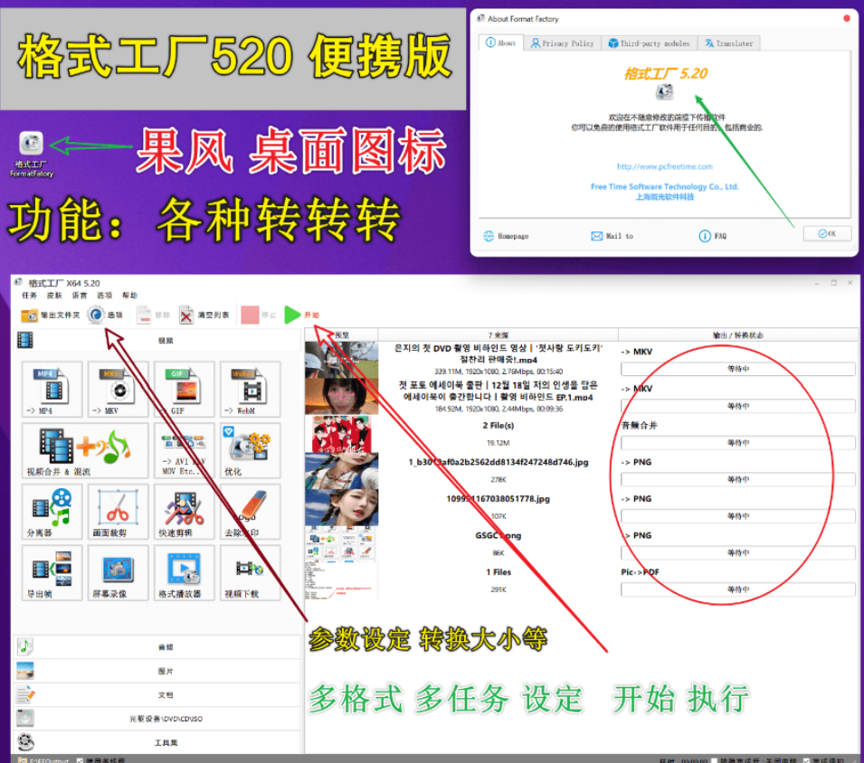This screenshot has width=864, height=763.
Task: Switch to the About tab
Action: point(501,42)
